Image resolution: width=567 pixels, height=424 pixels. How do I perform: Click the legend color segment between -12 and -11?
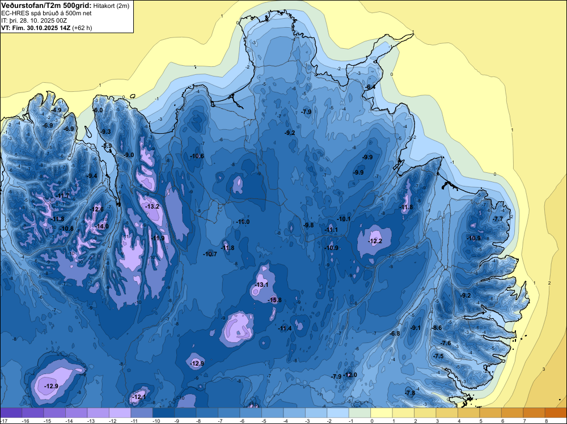(120, 413)
